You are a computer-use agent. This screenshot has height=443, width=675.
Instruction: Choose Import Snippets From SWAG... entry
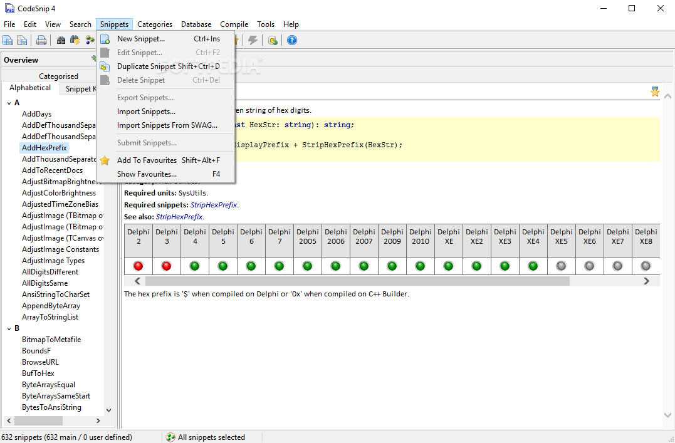tap(165, 125)
